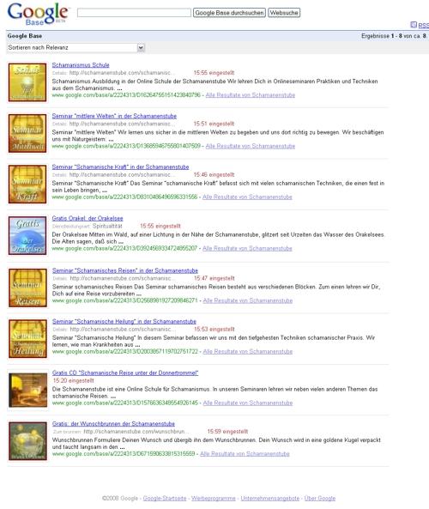Click the "15:53 eingestellt" timestamp
Viewport: 429px width, 509px height.
(214, 329)
